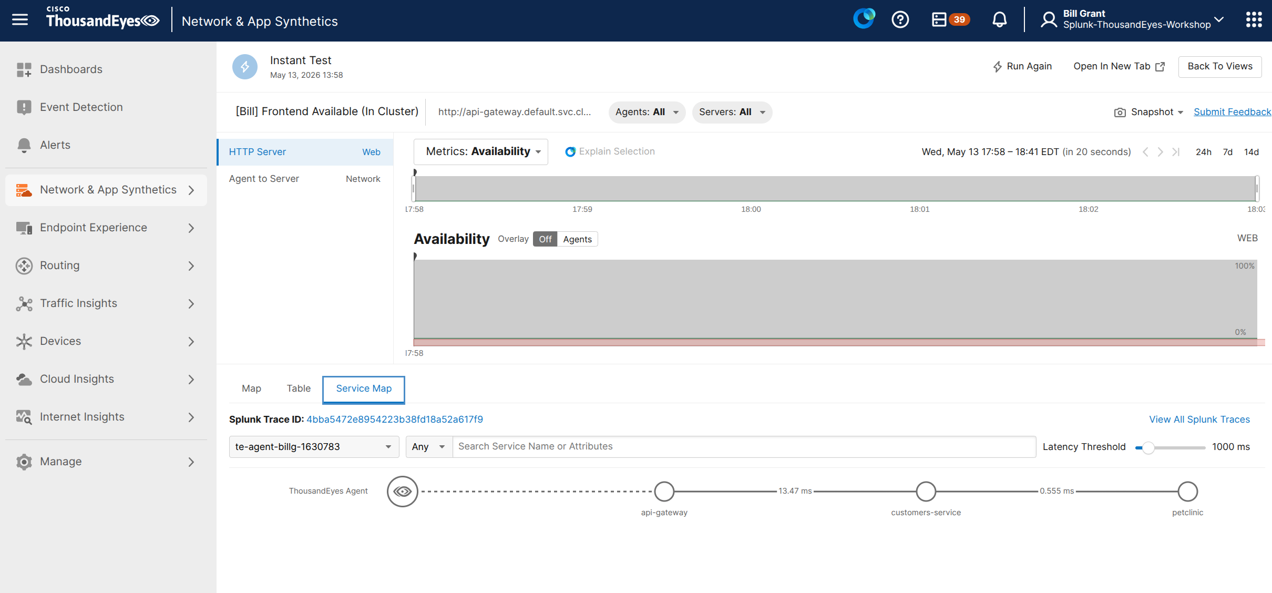Switch to the Map tab
The height and width of the screenshot is (593, 1272).
(251, 388)
